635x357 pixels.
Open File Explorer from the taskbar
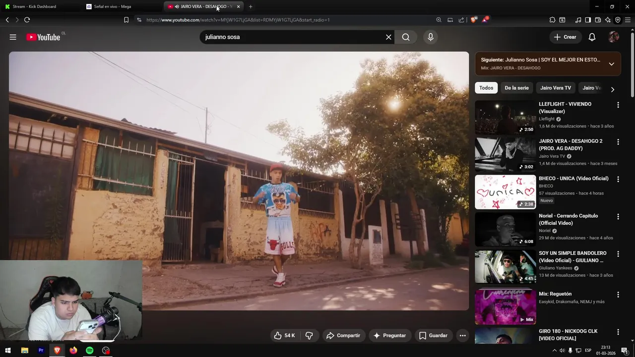[25, 351]
